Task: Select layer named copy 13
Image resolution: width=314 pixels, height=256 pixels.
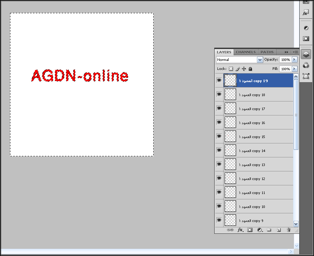Action: coord(258,165)
